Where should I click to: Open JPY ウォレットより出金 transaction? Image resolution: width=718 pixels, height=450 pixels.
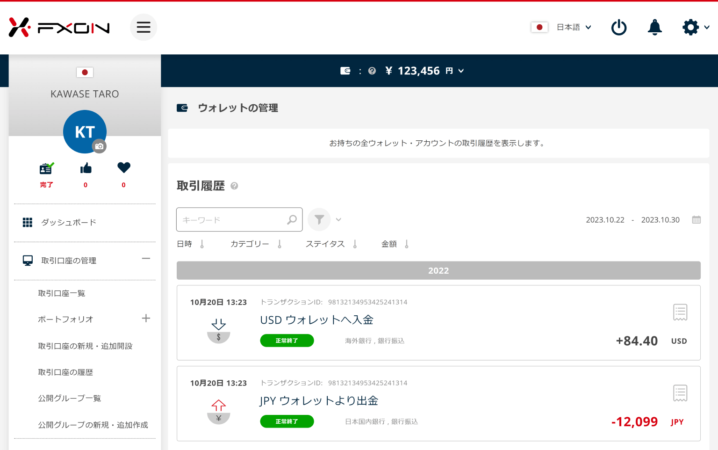pyautogui.click(x=319, y=401)
